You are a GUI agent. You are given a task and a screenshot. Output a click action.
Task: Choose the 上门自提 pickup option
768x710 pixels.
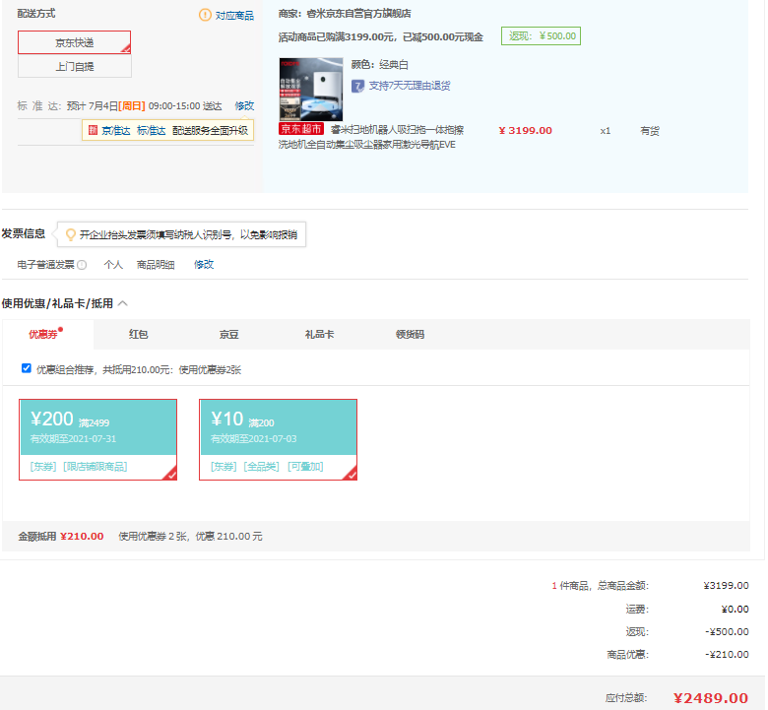[75, 66]
